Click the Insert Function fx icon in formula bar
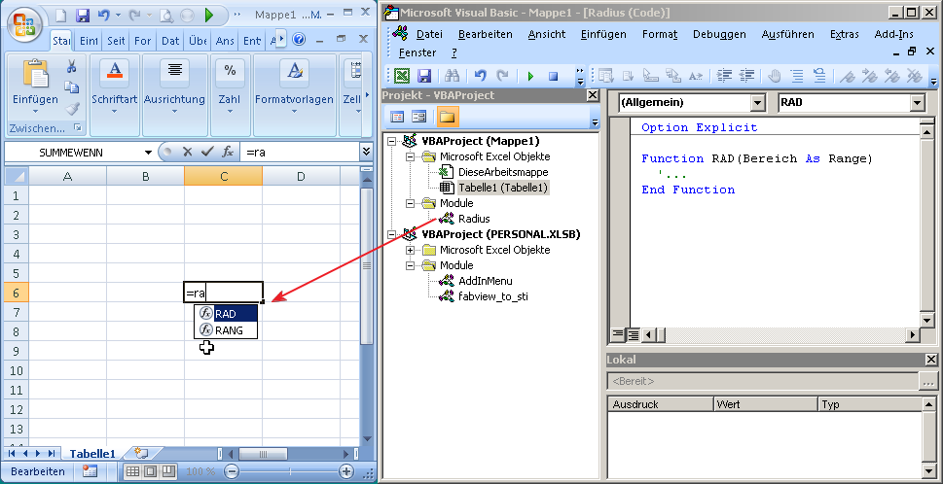 pyautogui.click(x=228, y=152)
